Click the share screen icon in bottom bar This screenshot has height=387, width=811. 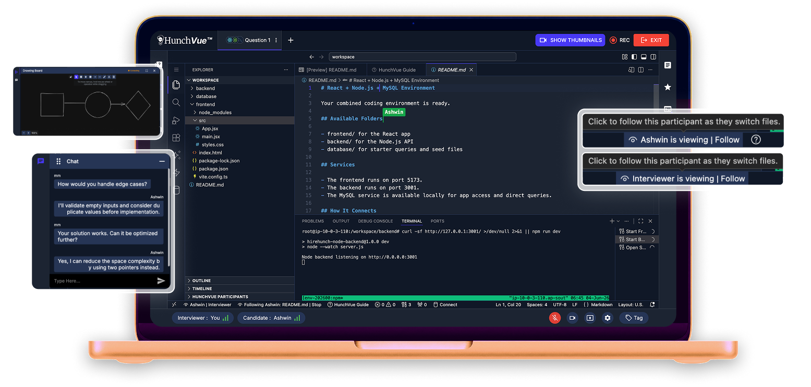point(590,318)
